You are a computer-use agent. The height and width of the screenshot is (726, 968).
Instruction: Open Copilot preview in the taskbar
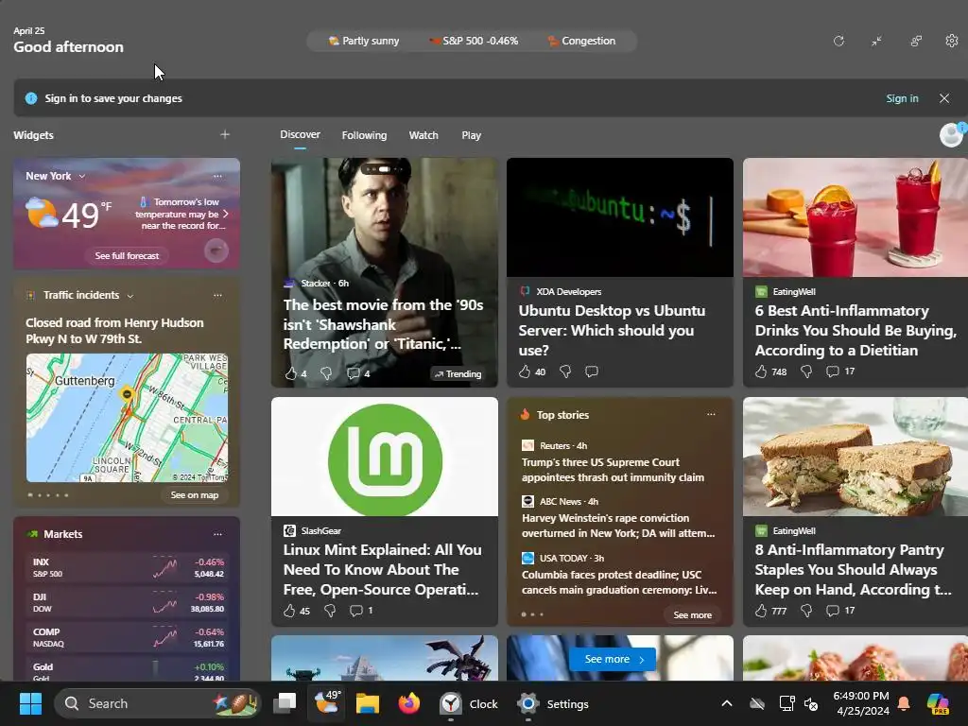939,703
